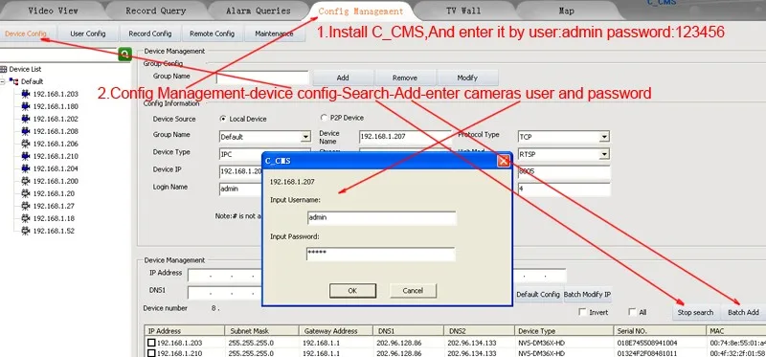Open the User Config sub-tab
The width and height of the screenshot is (766, 357).
pyautogui.click(x=88, y=33)
